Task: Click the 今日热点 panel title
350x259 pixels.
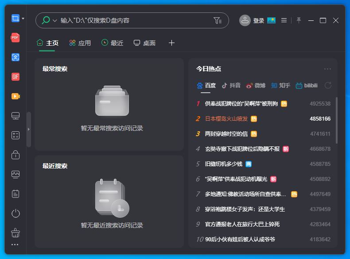Action: tap(209, 69)
